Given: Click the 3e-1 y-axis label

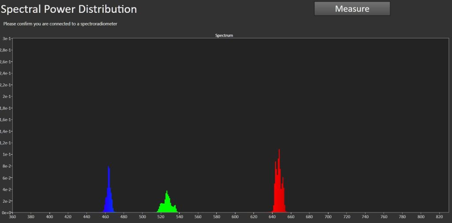Looking at the screenshot, I should 6,38.
